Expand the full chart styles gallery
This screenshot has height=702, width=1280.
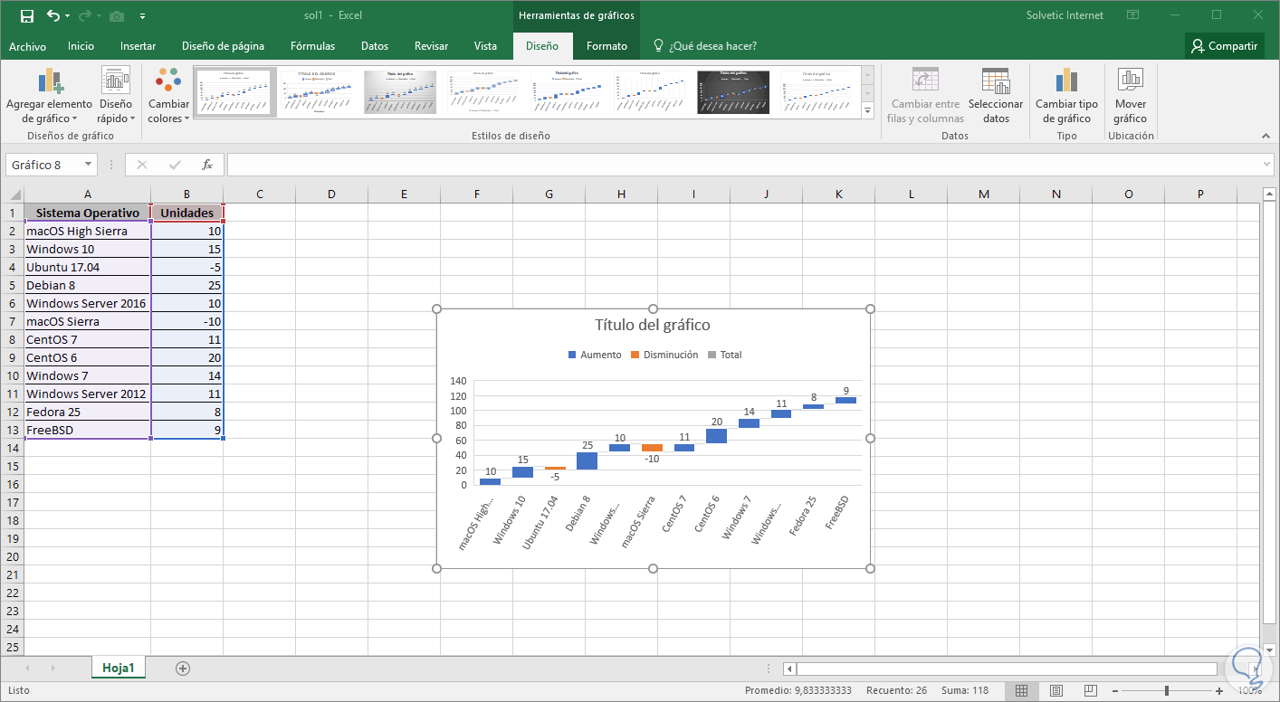(867, 110)
